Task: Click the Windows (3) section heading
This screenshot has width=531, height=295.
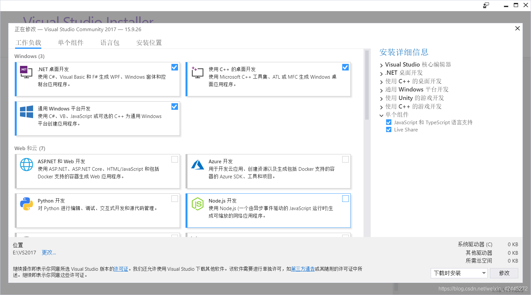Action: pyautogui.click(x=29, y=56)
